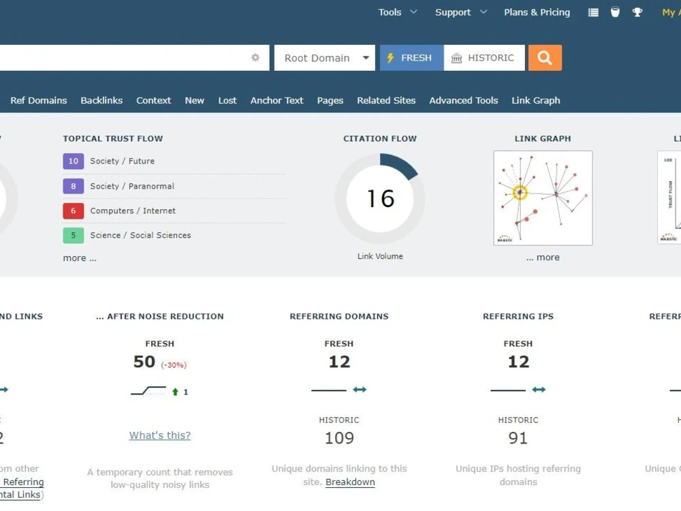Click the Referring IPs trend arrow icon

tap(539, 389)
